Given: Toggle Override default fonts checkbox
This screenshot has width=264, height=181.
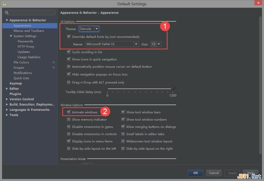Looking at the screenshot, I should 69,37.
